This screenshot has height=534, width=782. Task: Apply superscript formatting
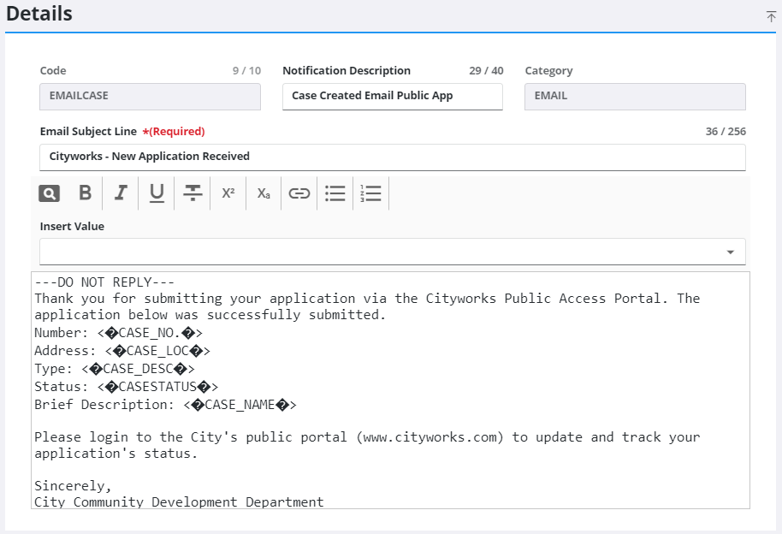pos(228,193)
